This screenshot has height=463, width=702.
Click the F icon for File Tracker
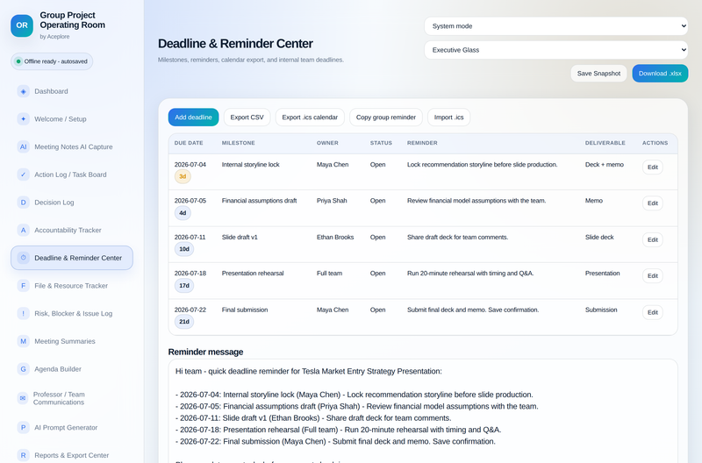point(24,285)
